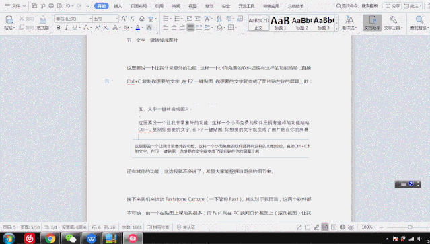Expand styles gallery more arrow

pyautogui.click(x=336, y=28)
